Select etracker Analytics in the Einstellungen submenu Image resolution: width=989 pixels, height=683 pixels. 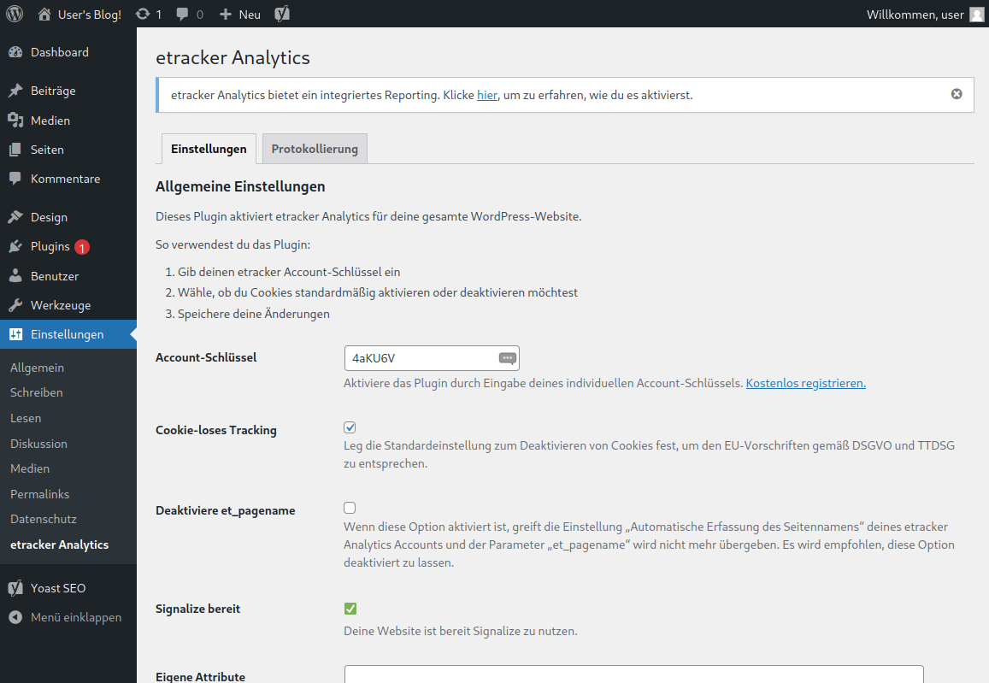pyautogui.click(x=59, y=544)
